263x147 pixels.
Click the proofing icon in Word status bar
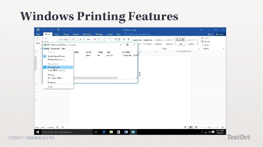click(58, 127)
